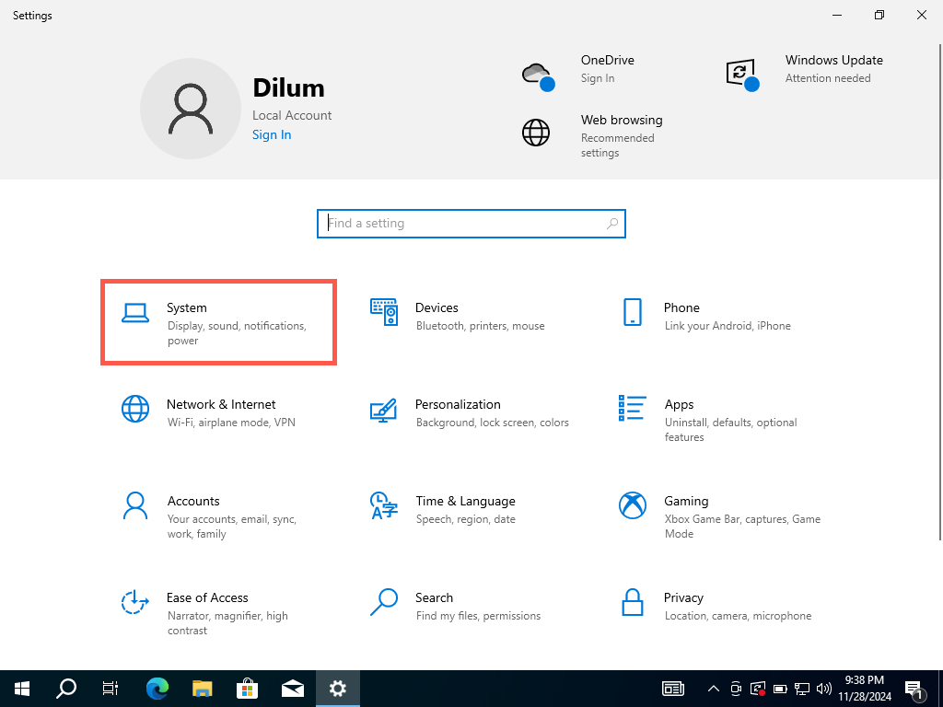Image resolution: width=943 pixels, height=707 pixels.
Task: Open Time & Language icon
Action: point(384,505)
